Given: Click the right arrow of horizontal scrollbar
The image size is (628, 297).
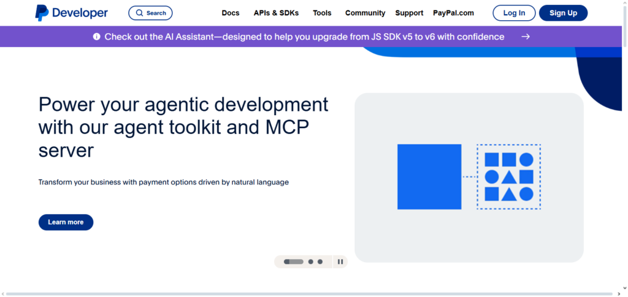Looking at the screenshot, I should tap(618, 294).
